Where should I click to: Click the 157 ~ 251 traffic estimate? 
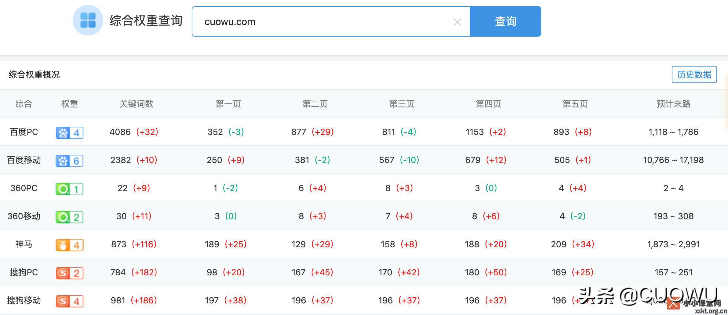click(x=673, y=272)
